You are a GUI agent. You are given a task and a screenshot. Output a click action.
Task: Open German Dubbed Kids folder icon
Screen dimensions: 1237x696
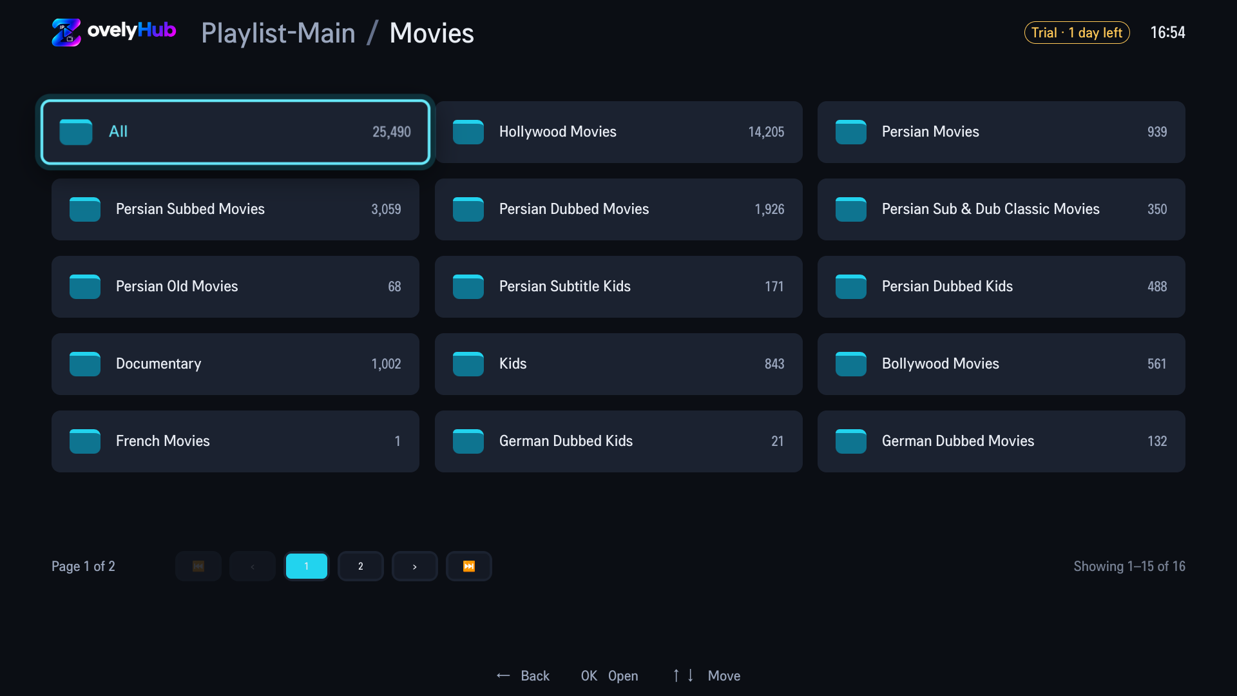point(468,441)
